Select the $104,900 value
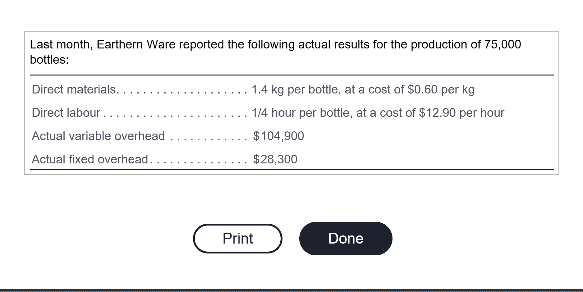 278,136
